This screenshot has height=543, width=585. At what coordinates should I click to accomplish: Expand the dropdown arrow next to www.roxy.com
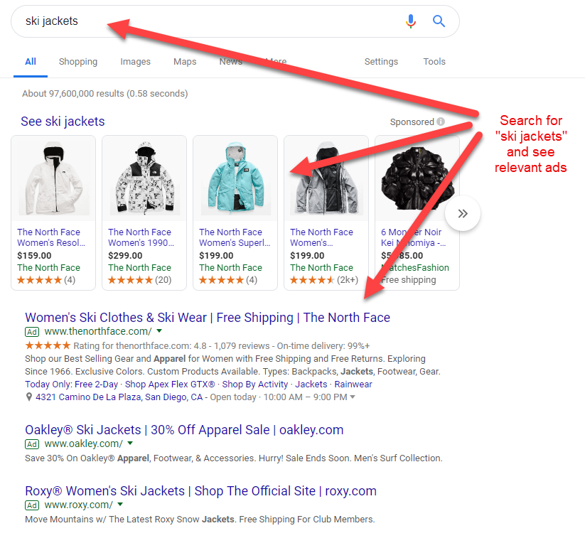(x=120, y=504)
